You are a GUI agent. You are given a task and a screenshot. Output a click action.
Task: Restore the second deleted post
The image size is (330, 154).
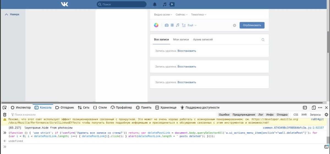(x=187, y=67)
